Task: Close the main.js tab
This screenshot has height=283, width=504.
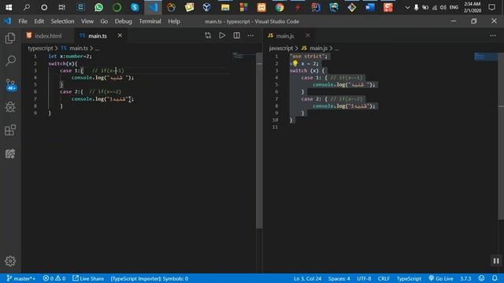Action: click(308, 35)
